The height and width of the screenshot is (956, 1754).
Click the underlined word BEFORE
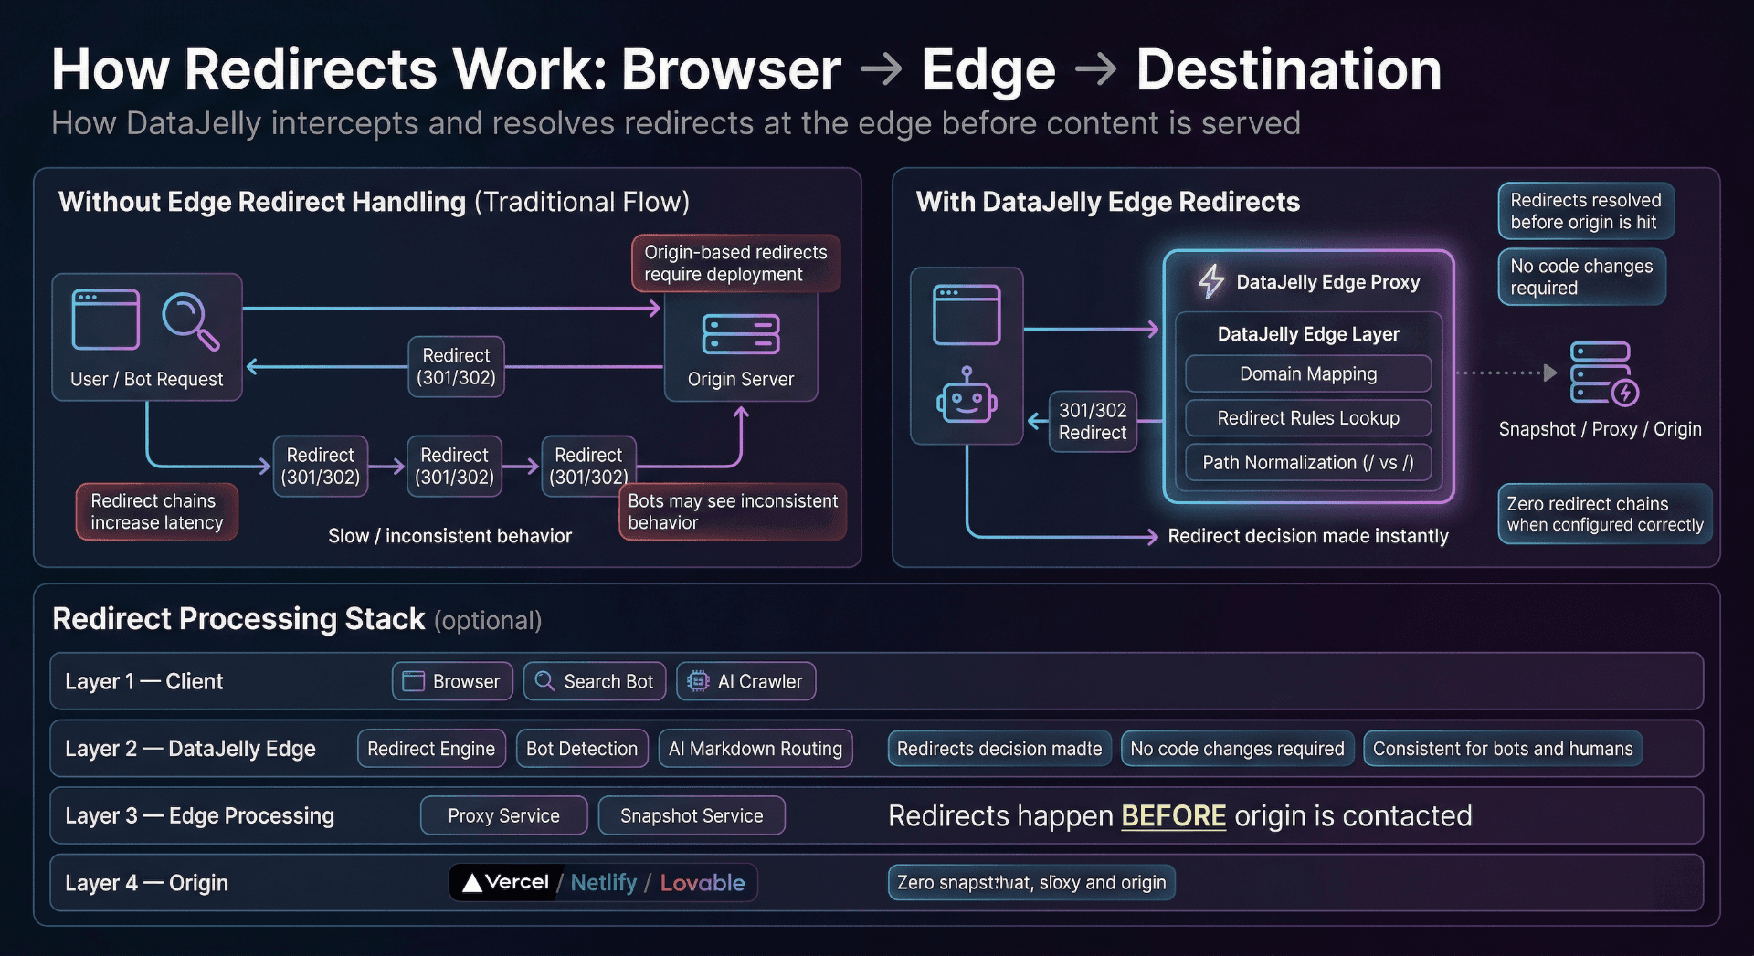pos(1173,815)
